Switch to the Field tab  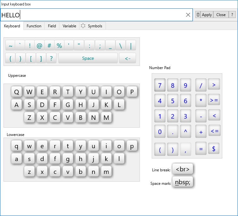pos(52,26)
